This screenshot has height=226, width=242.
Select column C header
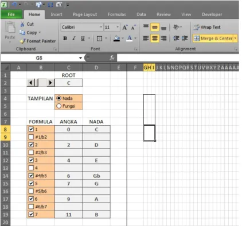(69, 68)
